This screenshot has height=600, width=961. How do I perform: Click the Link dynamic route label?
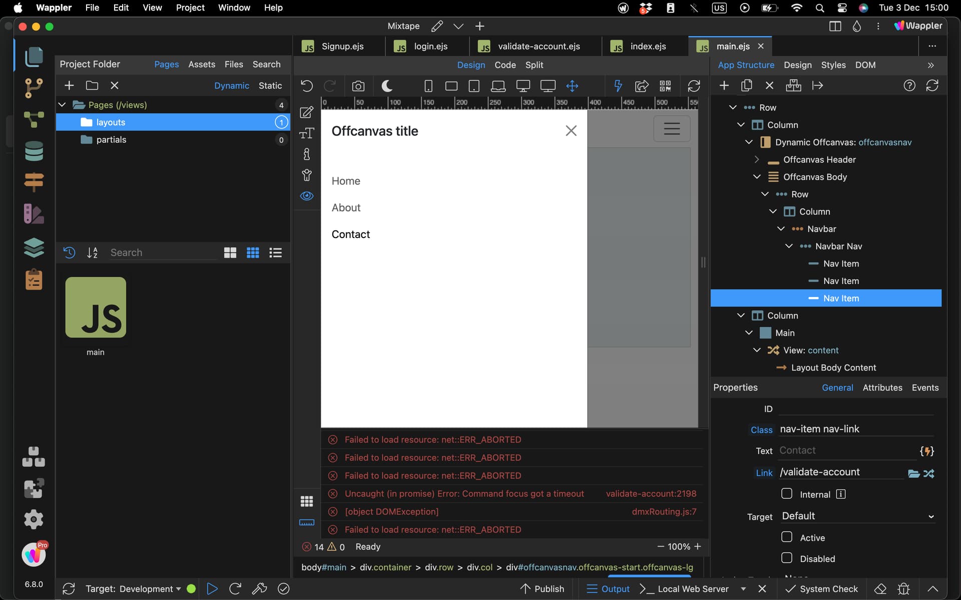coord(764,473)
